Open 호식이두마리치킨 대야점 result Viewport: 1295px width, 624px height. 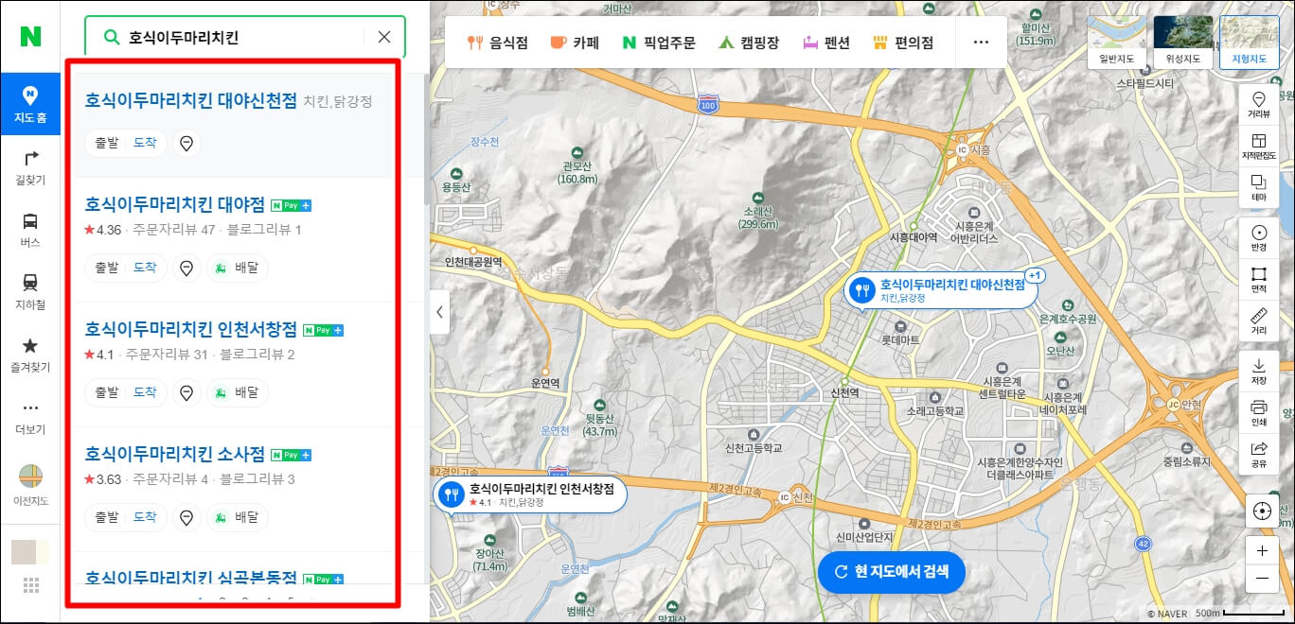[x=174, y=203]
